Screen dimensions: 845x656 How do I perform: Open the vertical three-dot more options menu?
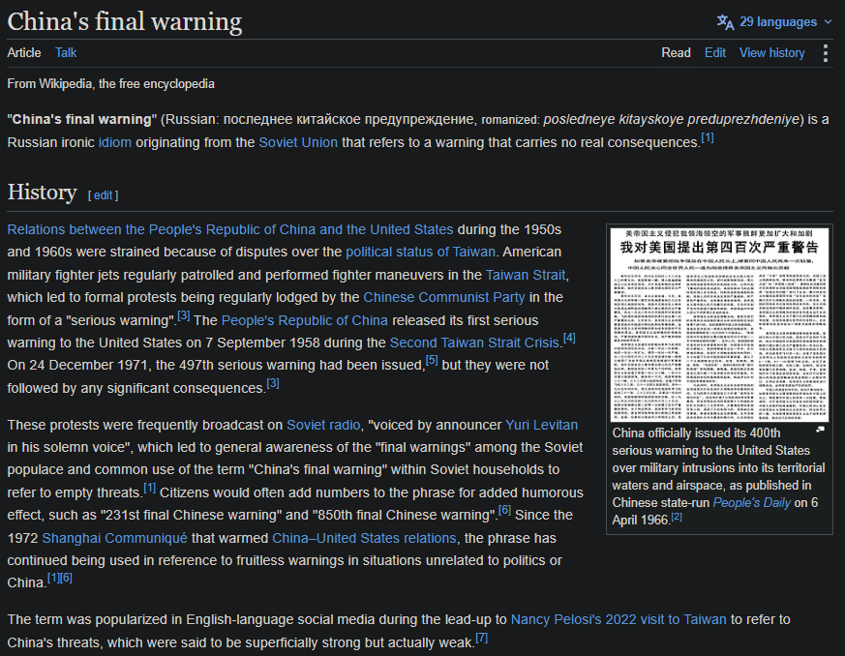[x=825, y=53]
